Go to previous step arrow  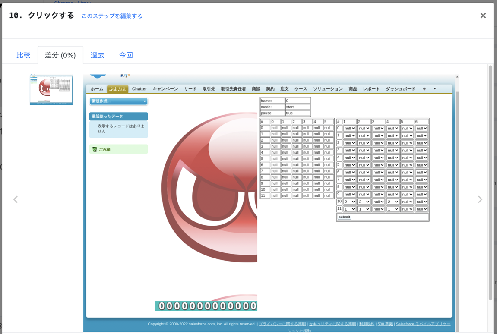point(16,199)
